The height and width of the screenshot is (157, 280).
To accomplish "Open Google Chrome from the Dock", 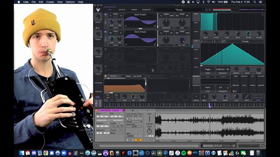I will [x=45, y=153].
